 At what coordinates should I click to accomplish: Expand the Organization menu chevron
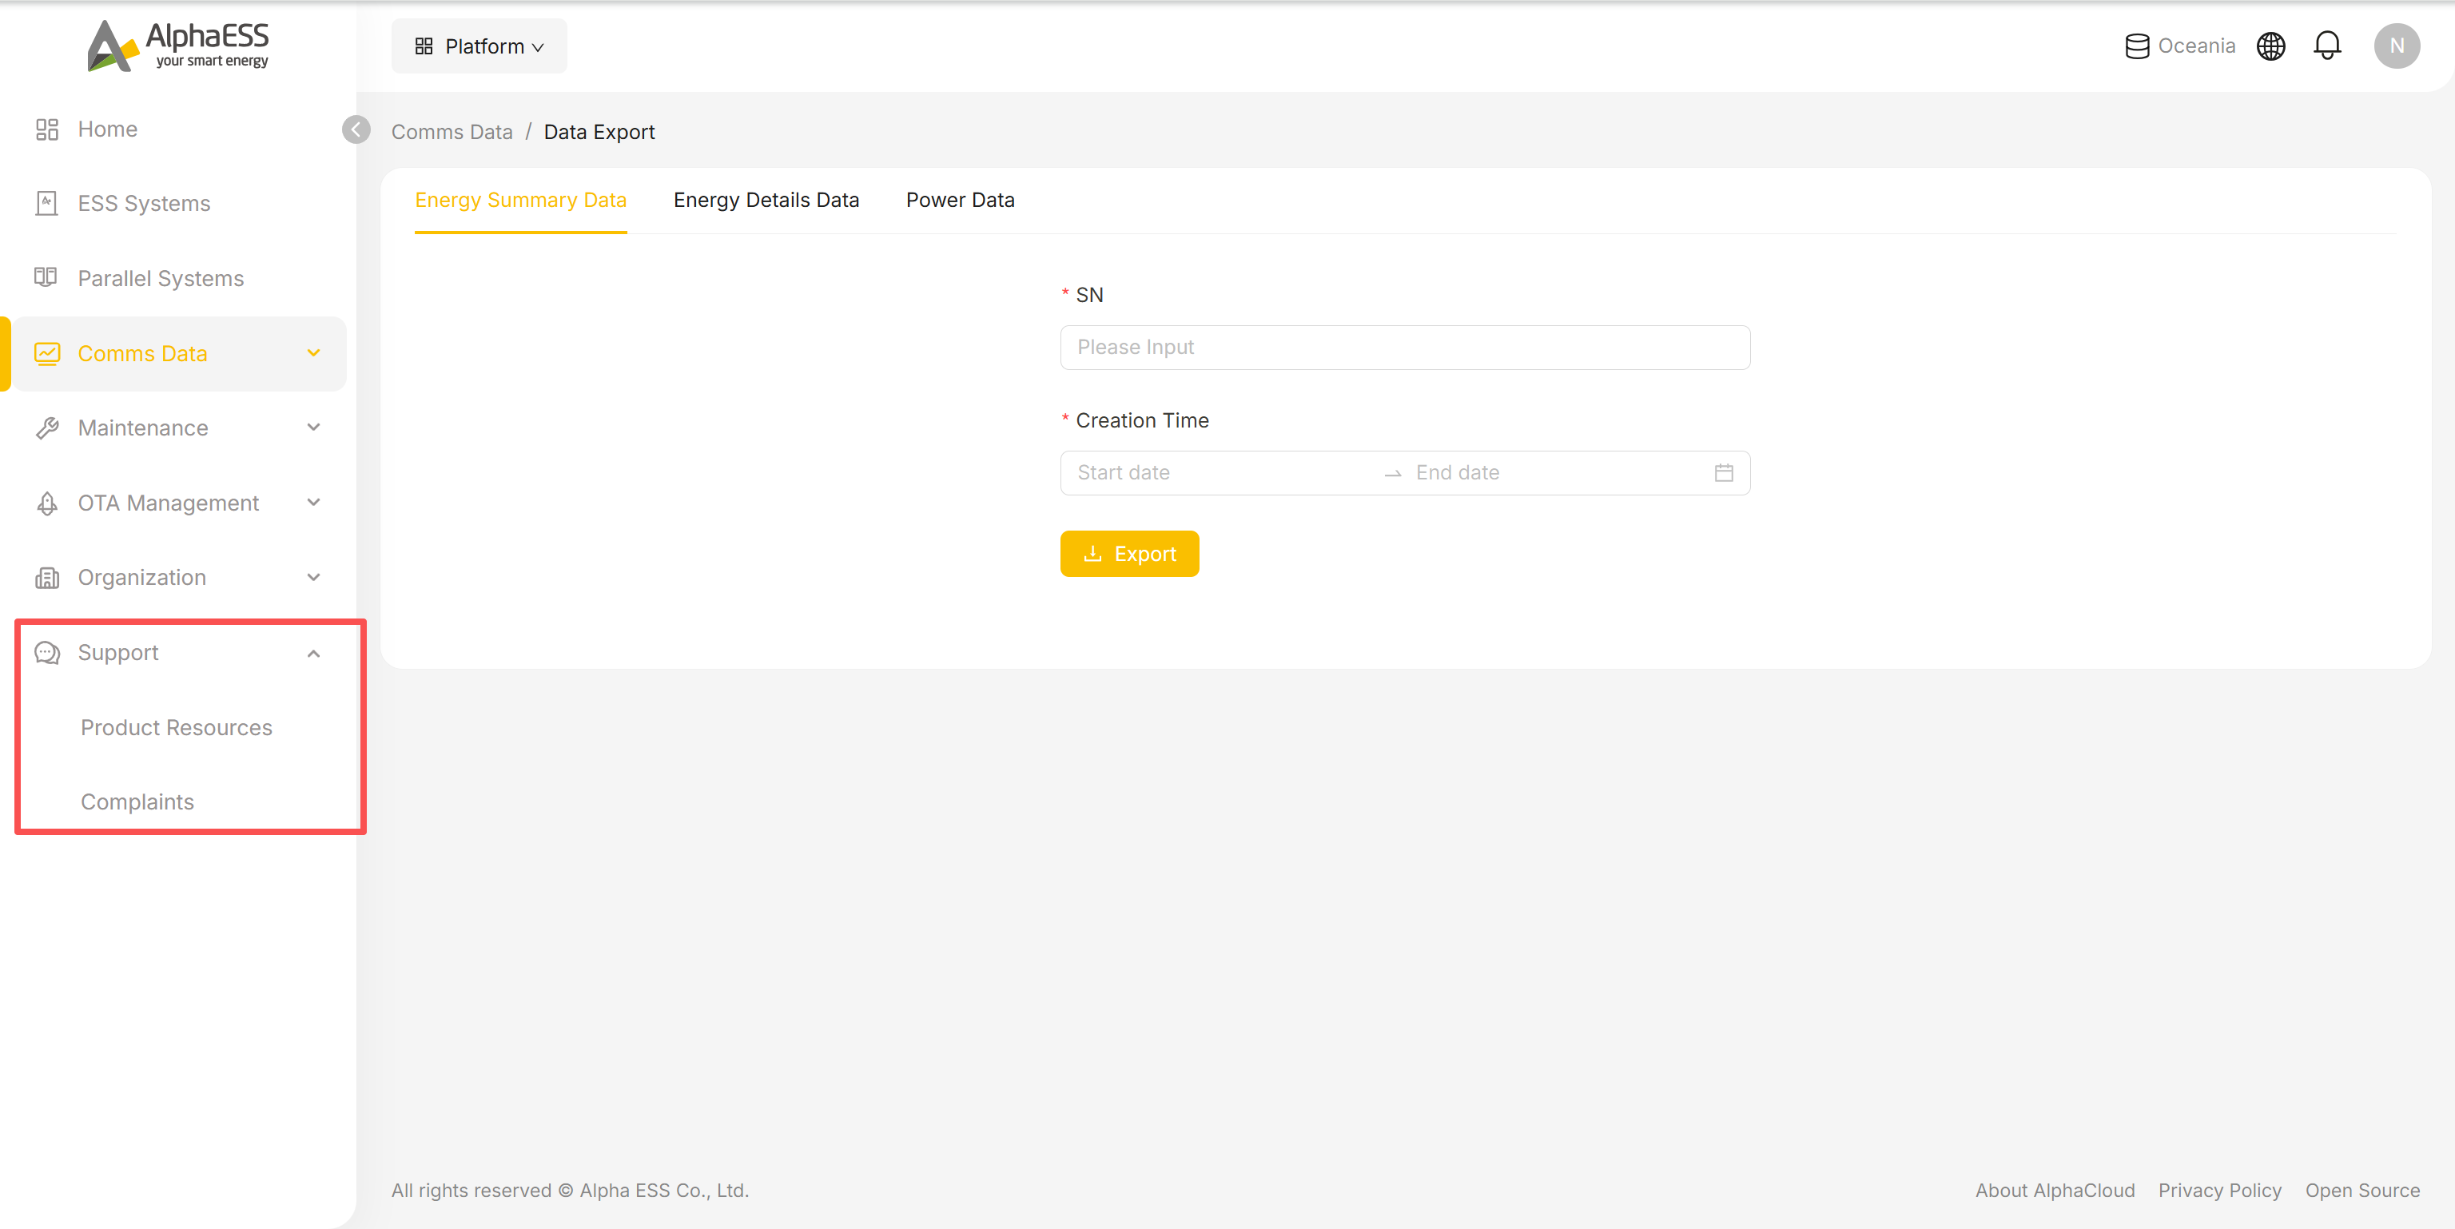[x=313, y=578]
